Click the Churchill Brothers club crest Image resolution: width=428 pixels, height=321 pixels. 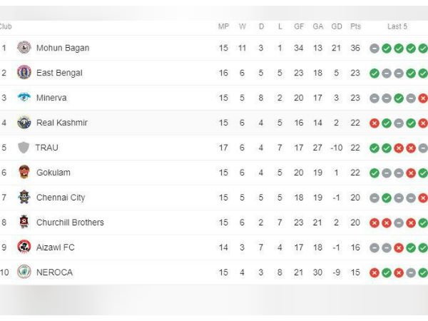click(x=24, y=222)
